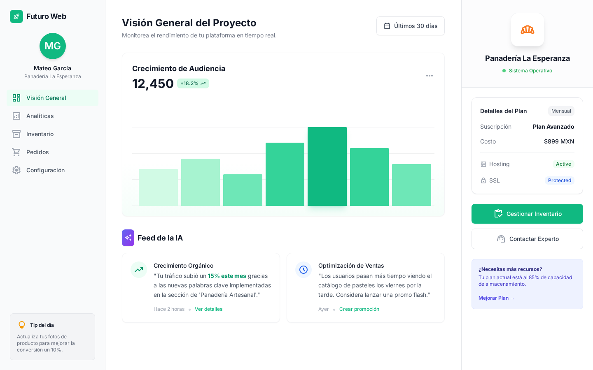Image resolution: width=593 pixels, height=370 pixels.
Task: Toggle the Hosting Active status badge
Action: point(563,164)
